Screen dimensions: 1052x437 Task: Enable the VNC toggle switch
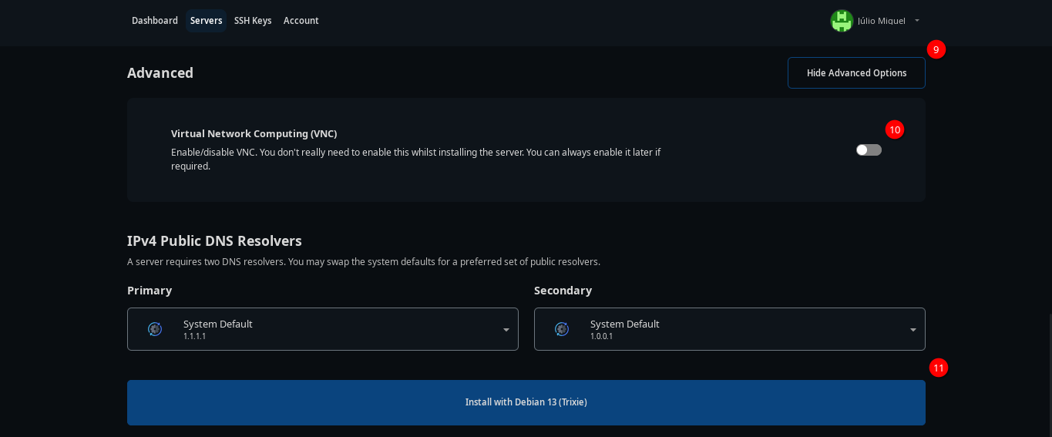point(869,150)
